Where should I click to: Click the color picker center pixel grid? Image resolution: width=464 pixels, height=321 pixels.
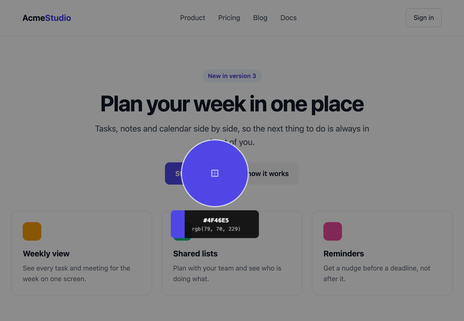point(215,173)
